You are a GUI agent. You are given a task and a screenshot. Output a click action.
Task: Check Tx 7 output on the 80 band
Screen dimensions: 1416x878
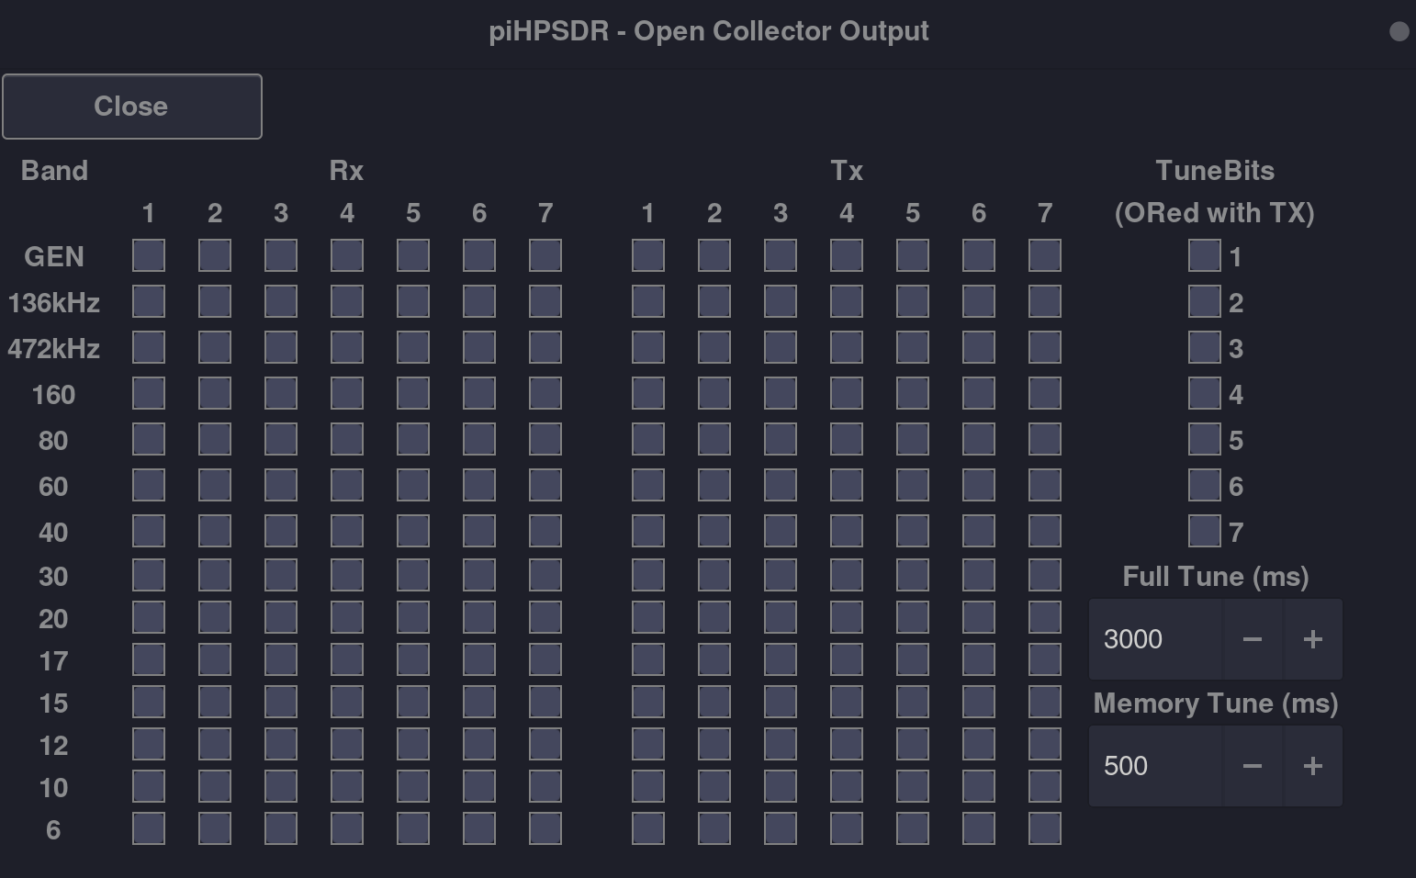coord(1045,439)
